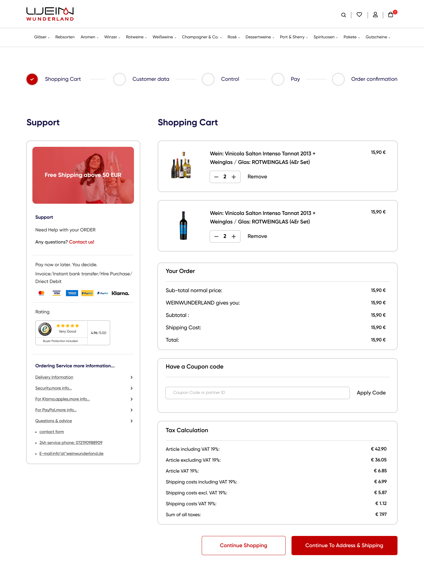This screenshot has width=424, height=584.
Task: Focus the Coupon Code input field
Action: coord(258,393)
